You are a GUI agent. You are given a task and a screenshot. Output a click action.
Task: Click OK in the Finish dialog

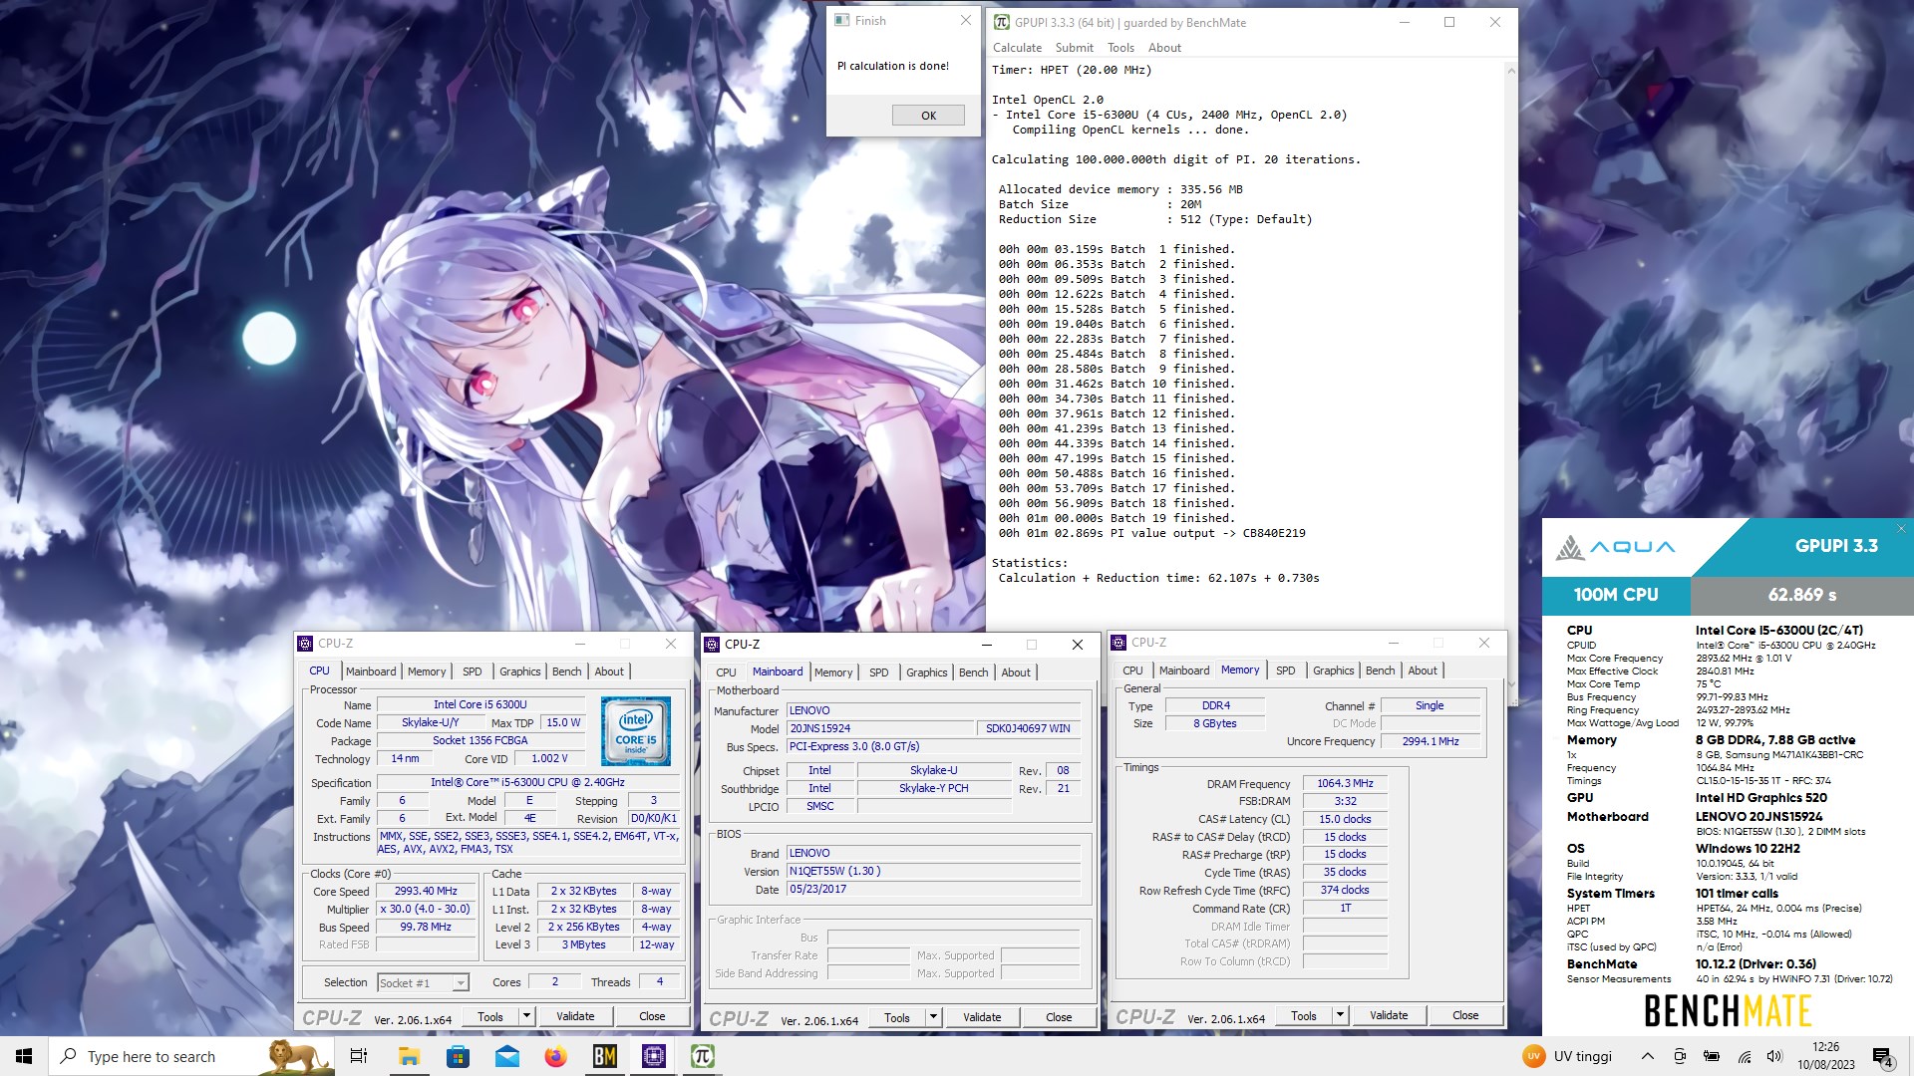click(928, 116)
